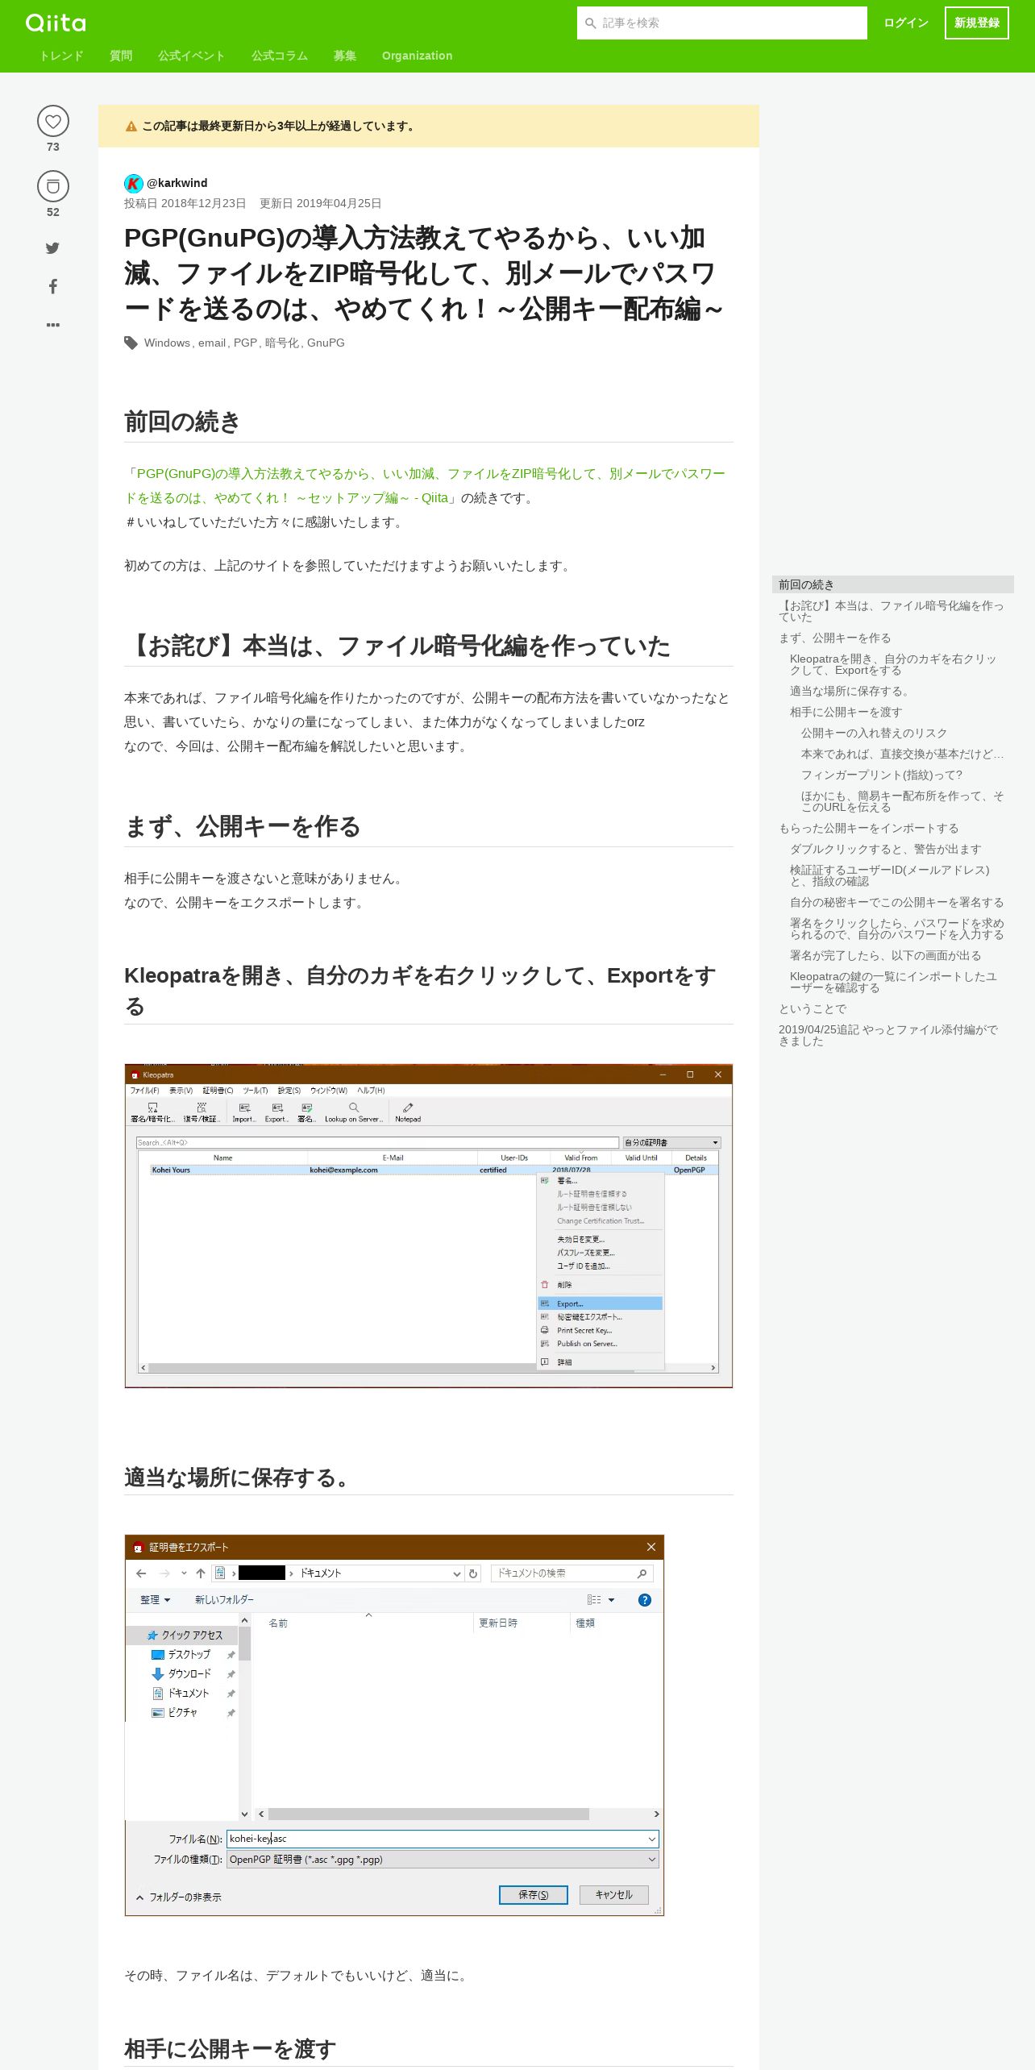Jump to フィンガープリント(指紋)って? in contents
The height and width of the screenshot is (2070, 1035).
881,775
